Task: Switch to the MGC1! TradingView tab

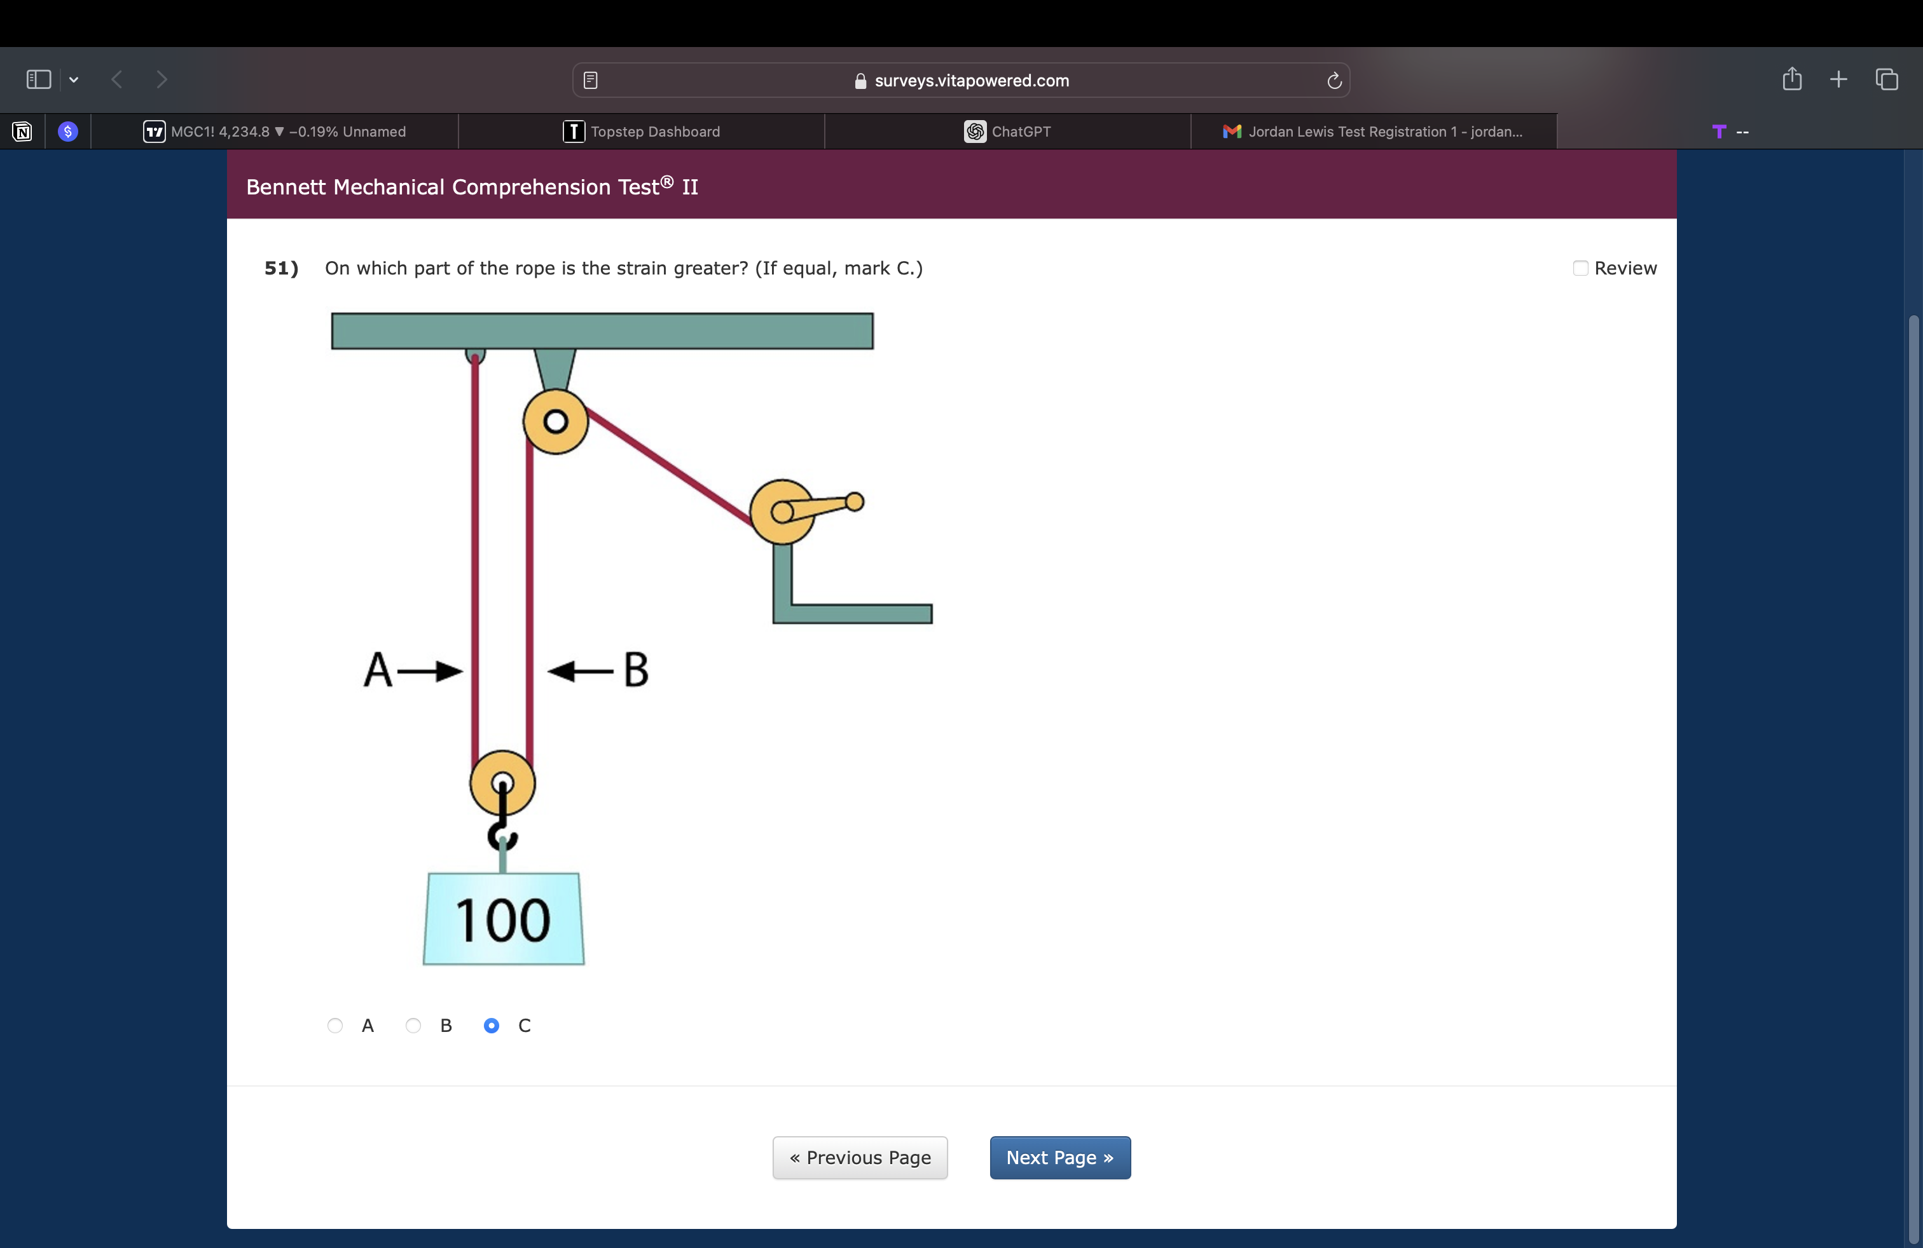Action: click(x=275, y=132)
